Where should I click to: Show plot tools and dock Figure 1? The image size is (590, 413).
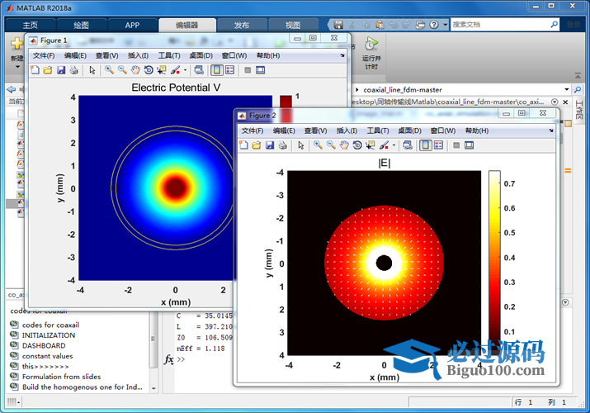[261, 70]
